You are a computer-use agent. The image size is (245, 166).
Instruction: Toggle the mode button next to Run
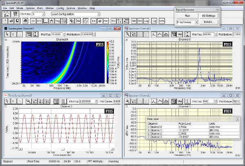tap(15, 14)
